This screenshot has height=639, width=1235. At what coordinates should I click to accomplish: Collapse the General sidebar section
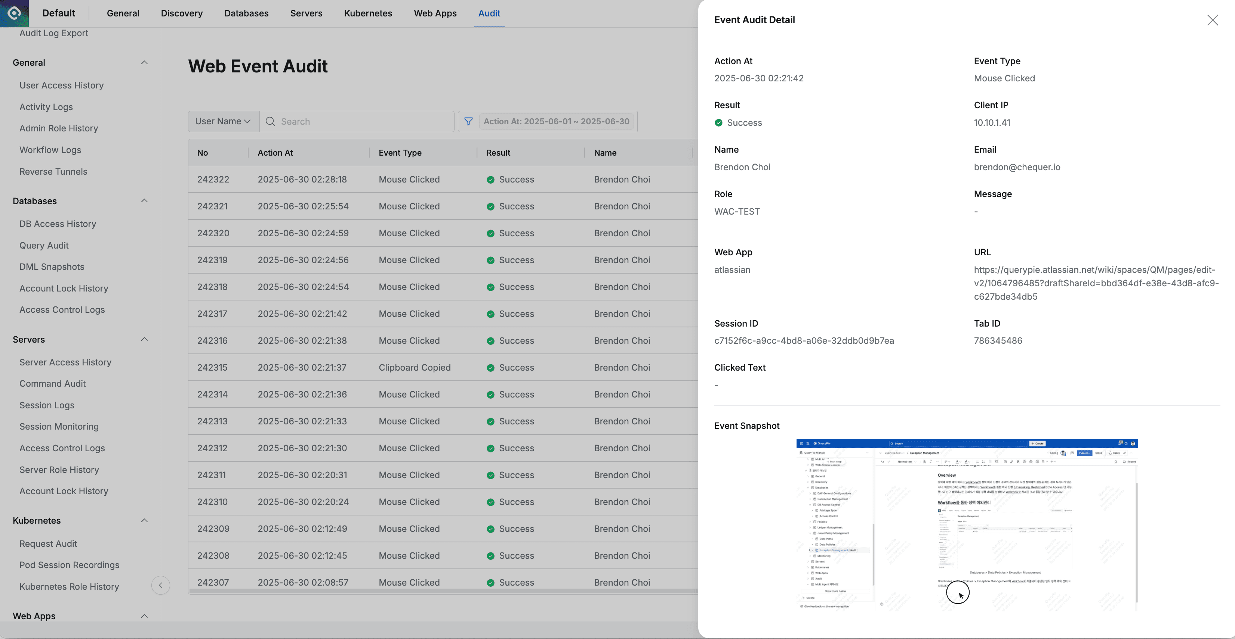coord(145,62)
